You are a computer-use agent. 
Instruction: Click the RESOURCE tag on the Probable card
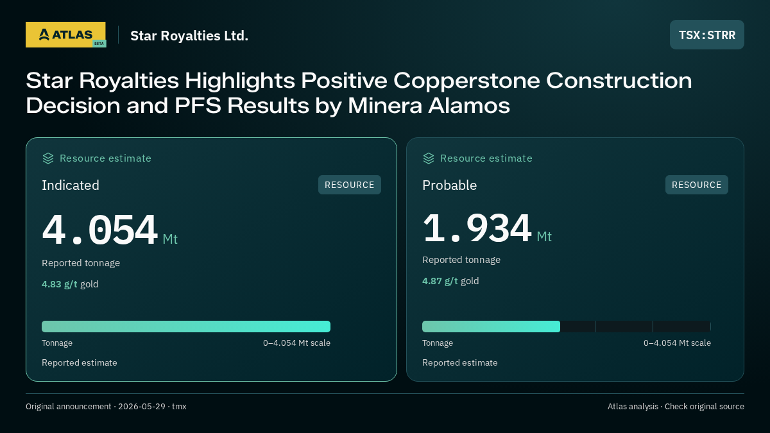697,185
